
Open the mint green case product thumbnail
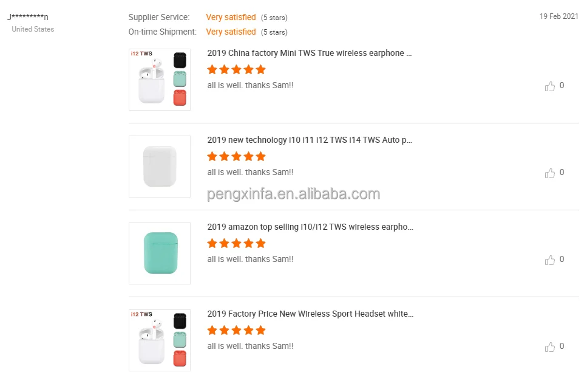tap(160, 253)
